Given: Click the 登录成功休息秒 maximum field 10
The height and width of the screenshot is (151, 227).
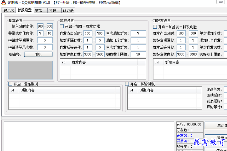Looking at the screenshot, I should 49,33.
